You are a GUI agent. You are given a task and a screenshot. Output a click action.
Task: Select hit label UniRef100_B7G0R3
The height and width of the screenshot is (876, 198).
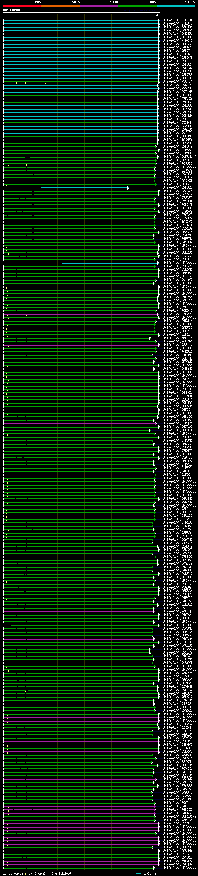(x=178, y=314)
